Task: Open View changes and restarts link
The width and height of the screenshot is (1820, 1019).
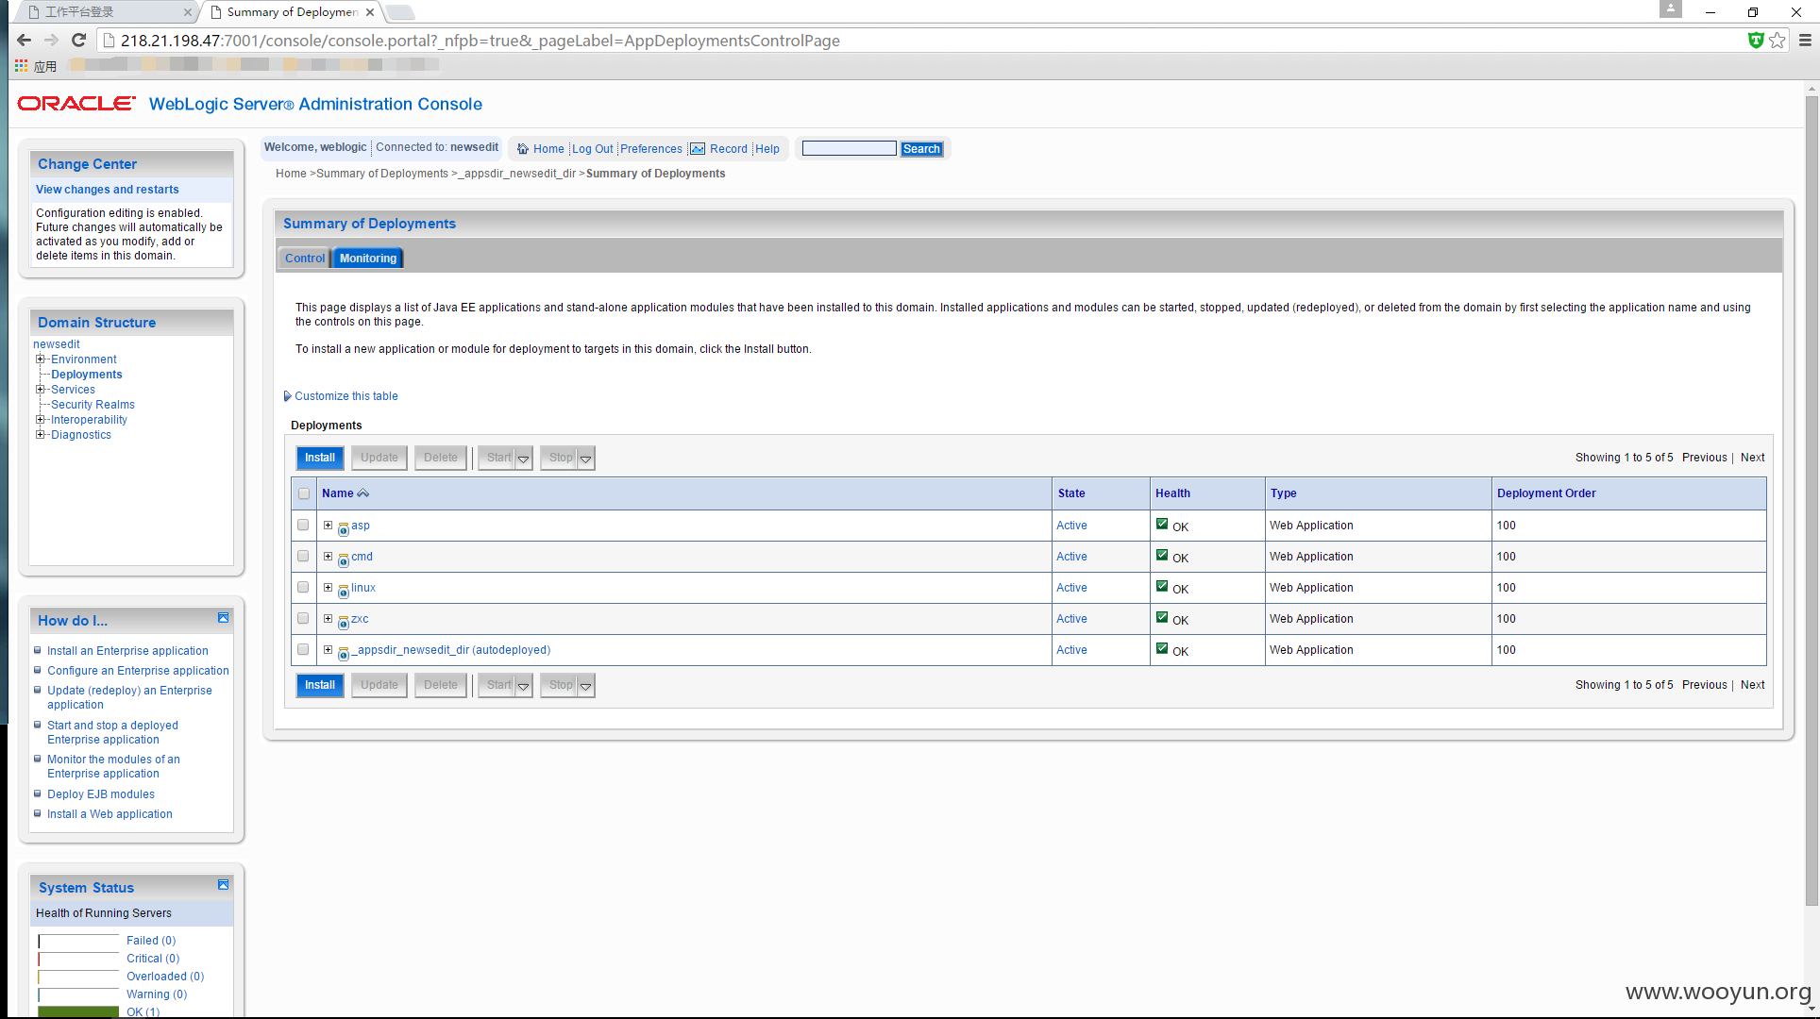Action: 108,190
